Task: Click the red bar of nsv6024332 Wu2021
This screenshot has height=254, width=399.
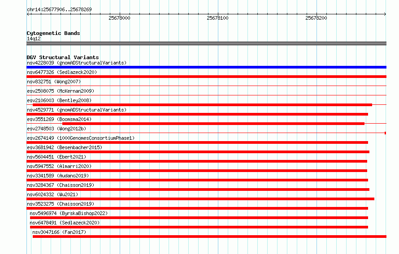Action: pyautogui.click(x=200, y=199)
